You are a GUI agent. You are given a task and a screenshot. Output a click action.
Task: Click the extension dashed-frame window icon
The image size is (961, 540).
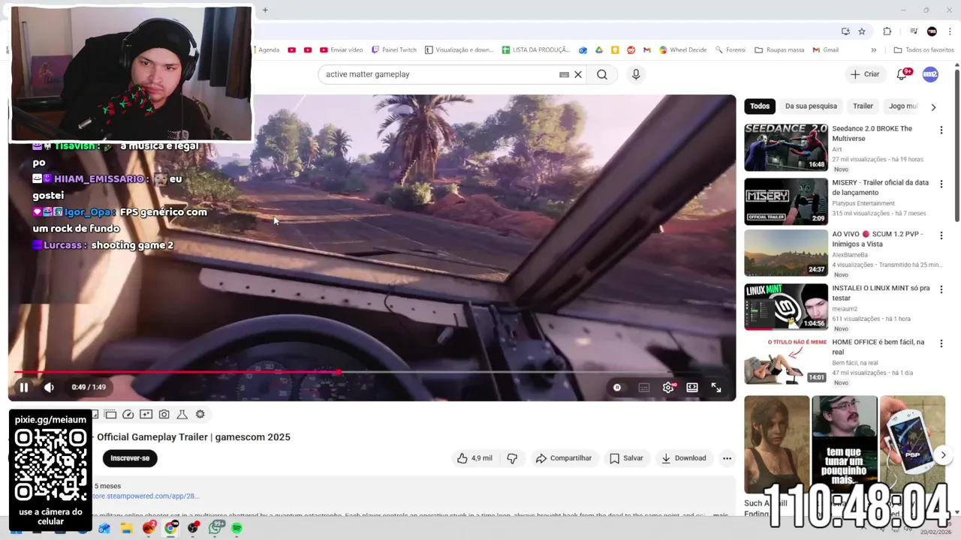110,414
